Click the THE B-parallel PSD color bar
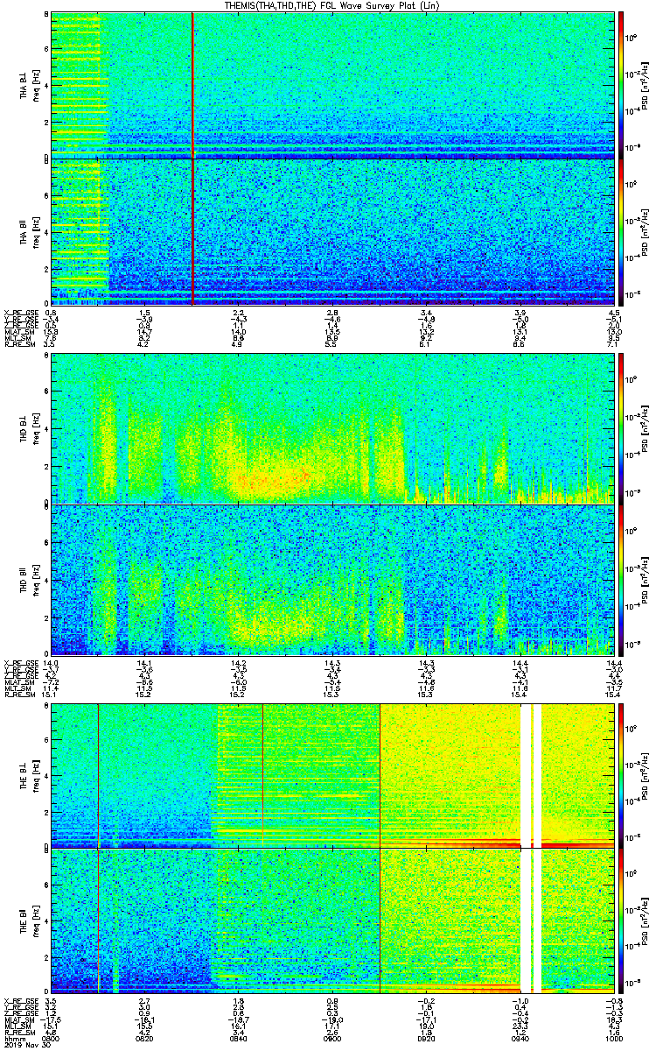The width and height of the screenshot is (656, 1051). [622, 921]
